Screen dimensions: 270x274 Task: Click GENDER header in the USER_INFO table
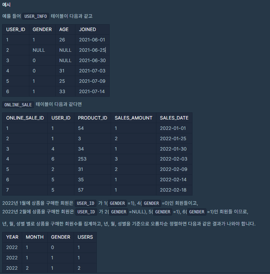pos(42,29)
